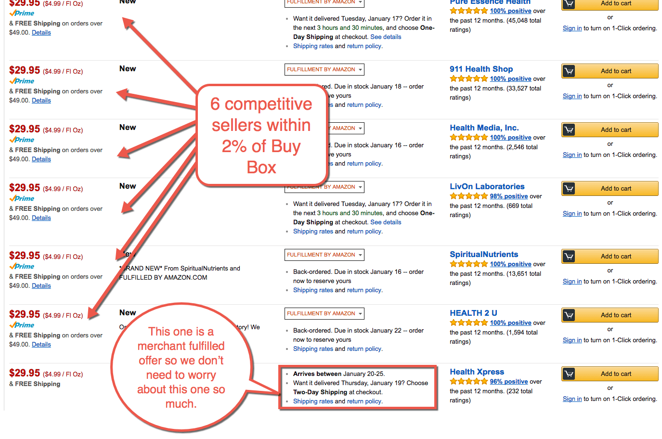Image resolution: width=662 pixels, height=439 pixels.
Task: Click the cart icon in HEALTH 2 U row
Action: 570,315
